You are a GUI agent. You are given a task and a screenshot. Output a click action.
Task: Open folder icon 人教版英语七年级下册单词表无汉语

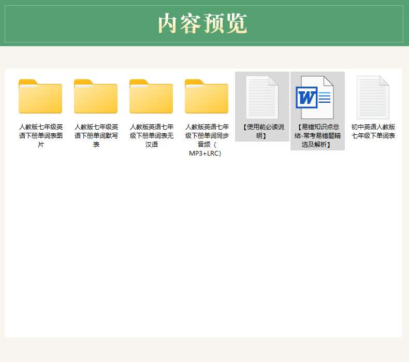coord(151,96)
